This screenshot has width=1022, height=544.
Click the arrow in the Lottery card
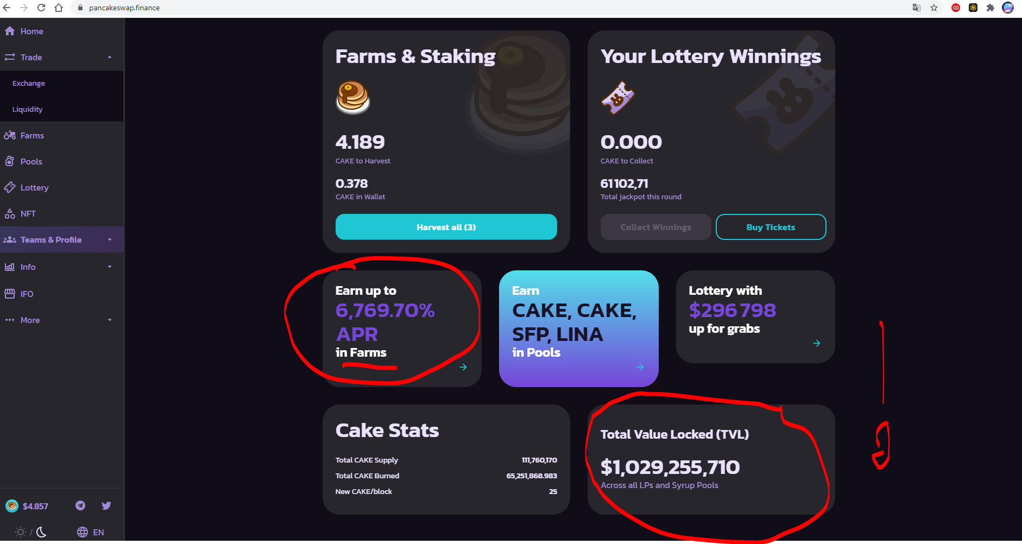coord(816,343)
